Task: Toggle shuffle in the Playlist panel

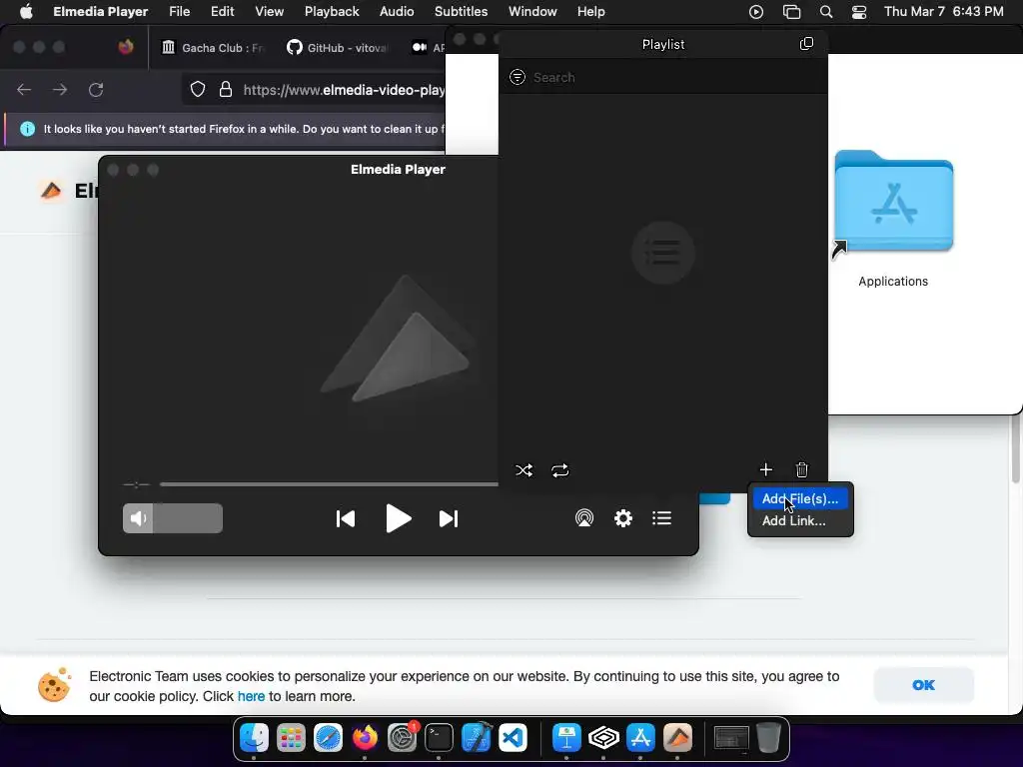Action: click(523, 470)
